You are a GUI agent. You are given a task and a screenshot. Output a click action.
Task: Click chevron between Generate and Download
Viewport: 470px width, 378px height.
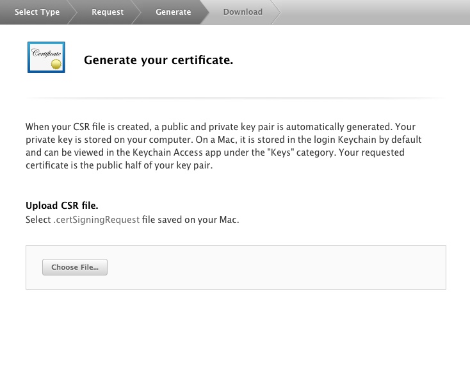(x=204, y=12)
